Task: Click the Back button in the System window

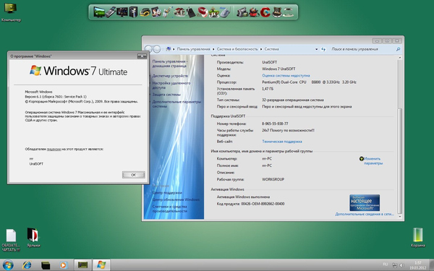Action: [x=148, y=49]
